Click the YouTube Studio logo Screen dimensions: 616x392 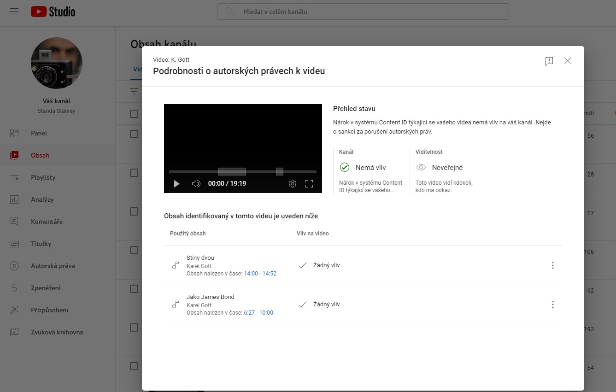coord(53,12)
